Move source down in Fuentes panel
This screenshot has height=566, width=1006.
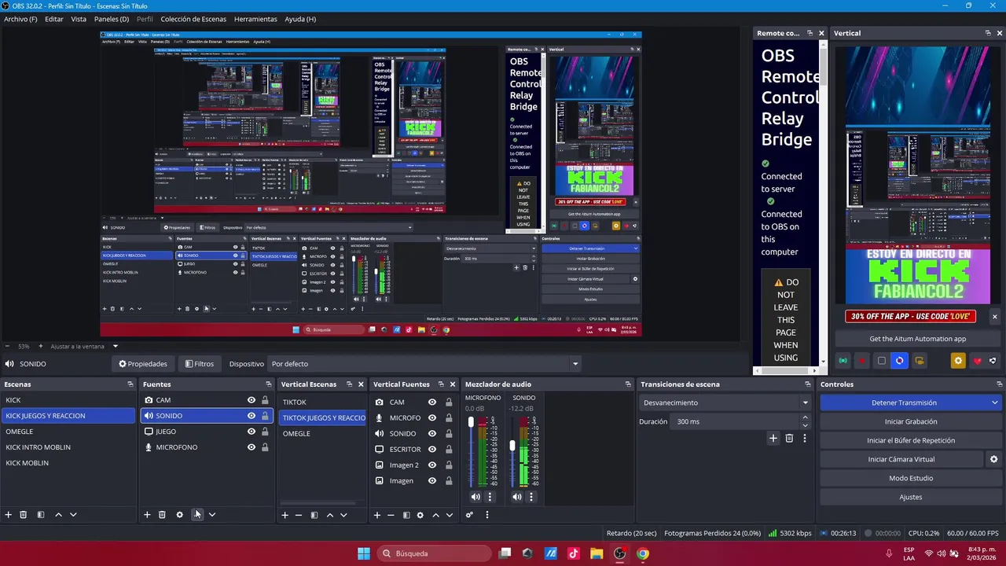[211, 515]
